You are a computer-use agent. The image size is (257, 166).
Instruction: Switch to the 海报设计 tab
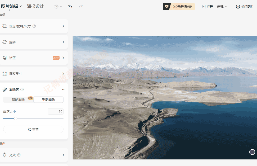(35, 6)
